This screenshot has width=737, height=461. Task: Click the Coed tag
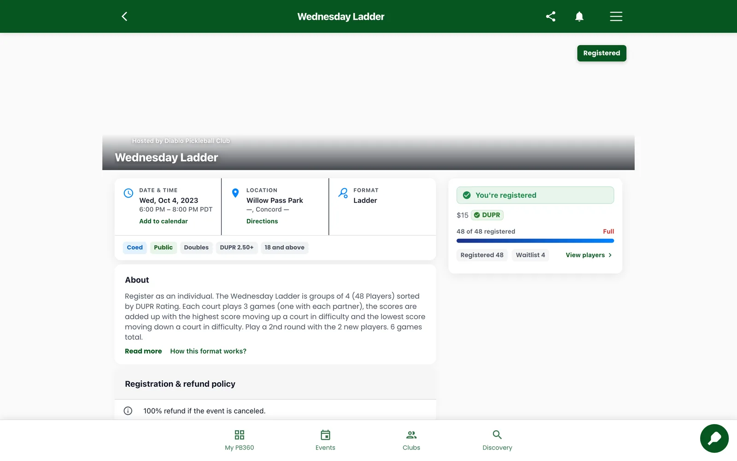point(135,248)
